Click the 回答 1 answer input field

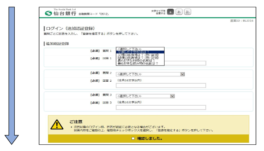[x=185, y=63]
